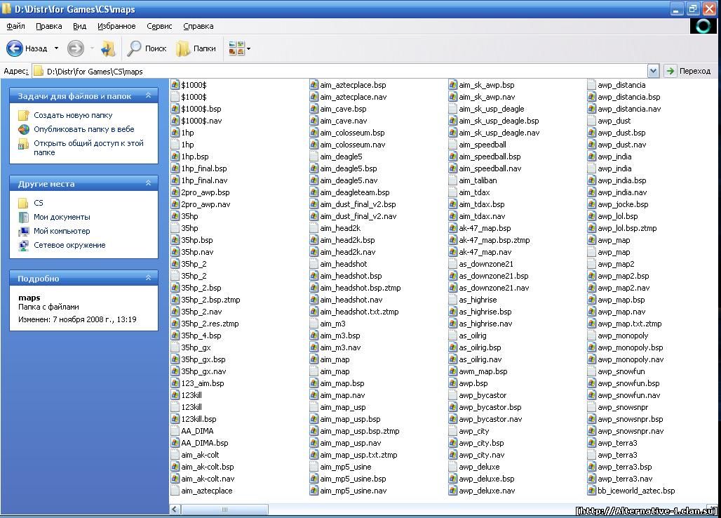Click the Back (Назад) arrow icon

tap(14, 48)
